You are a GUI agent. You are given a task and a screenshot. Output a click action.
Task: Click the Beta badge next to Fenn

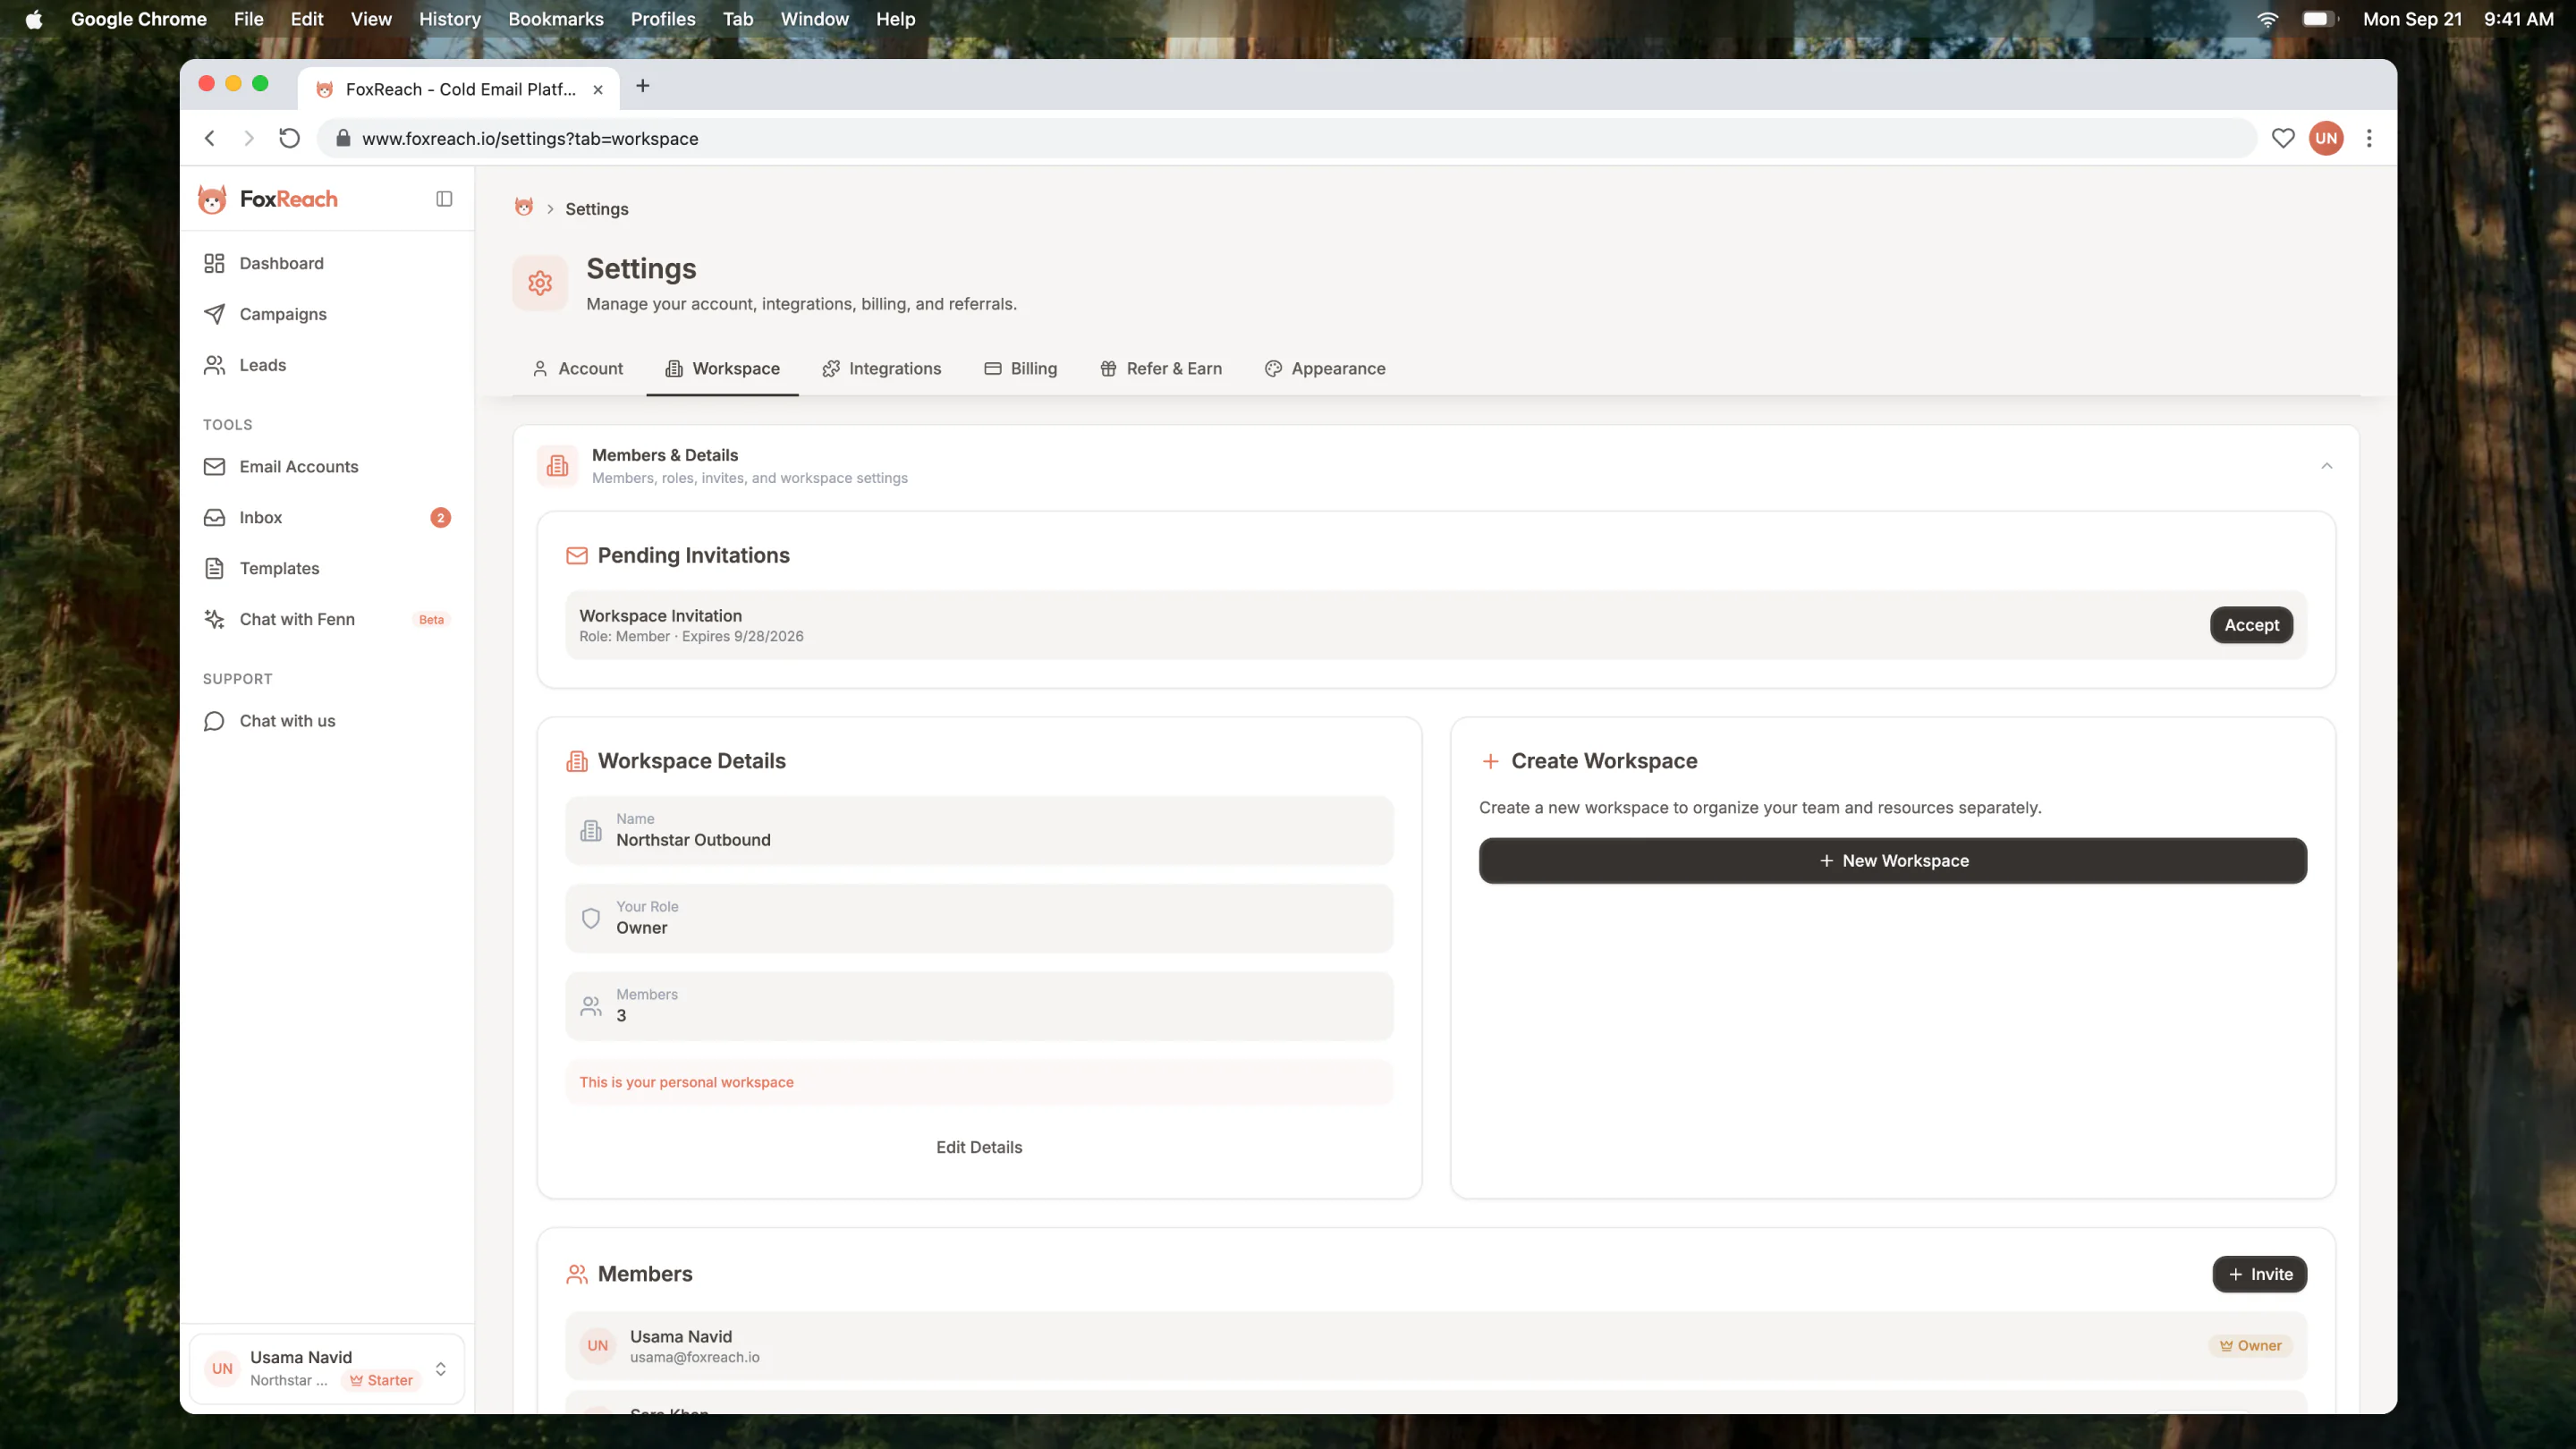tap(431, 619)
